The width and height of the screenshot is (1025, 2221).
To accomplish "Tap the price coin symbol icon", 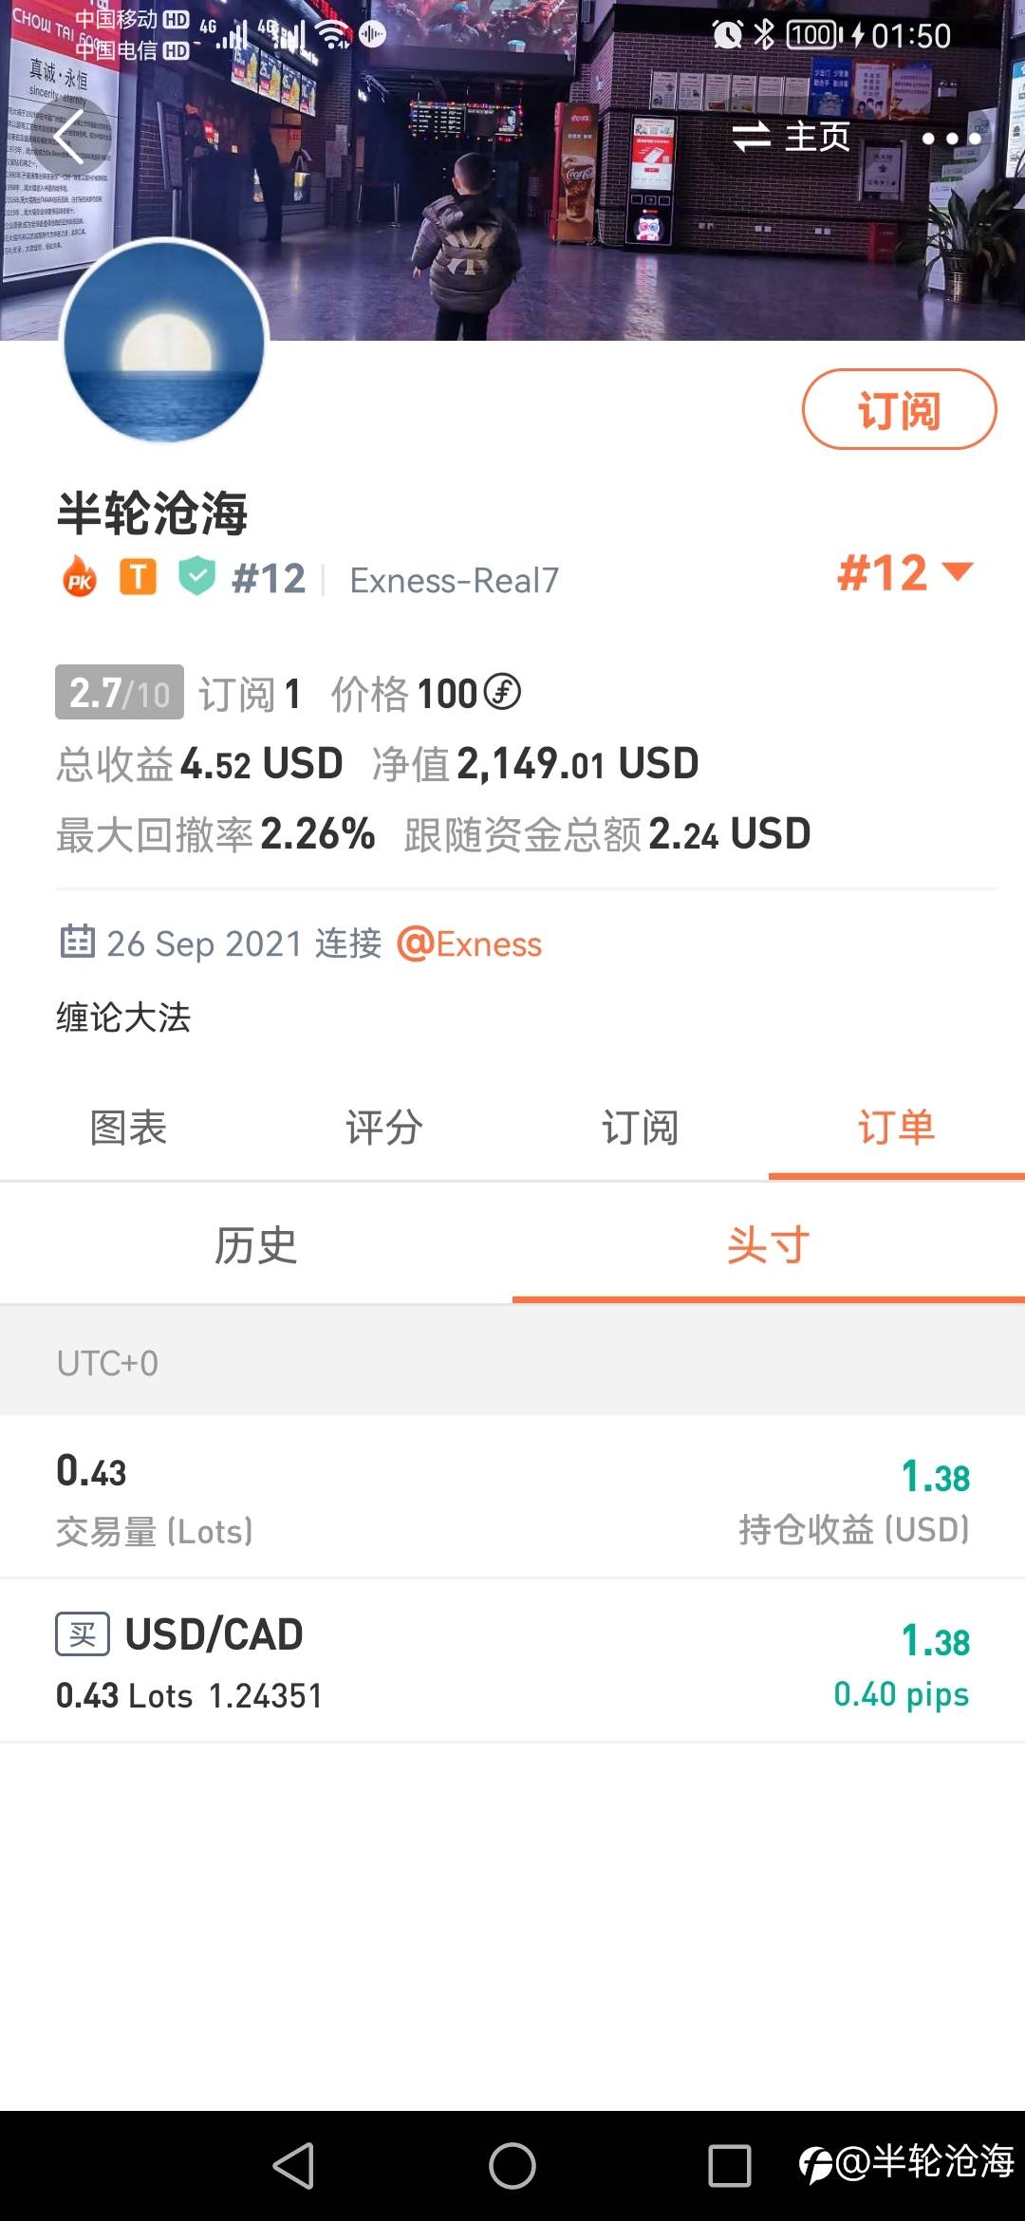I will click(x=503, y=692).
